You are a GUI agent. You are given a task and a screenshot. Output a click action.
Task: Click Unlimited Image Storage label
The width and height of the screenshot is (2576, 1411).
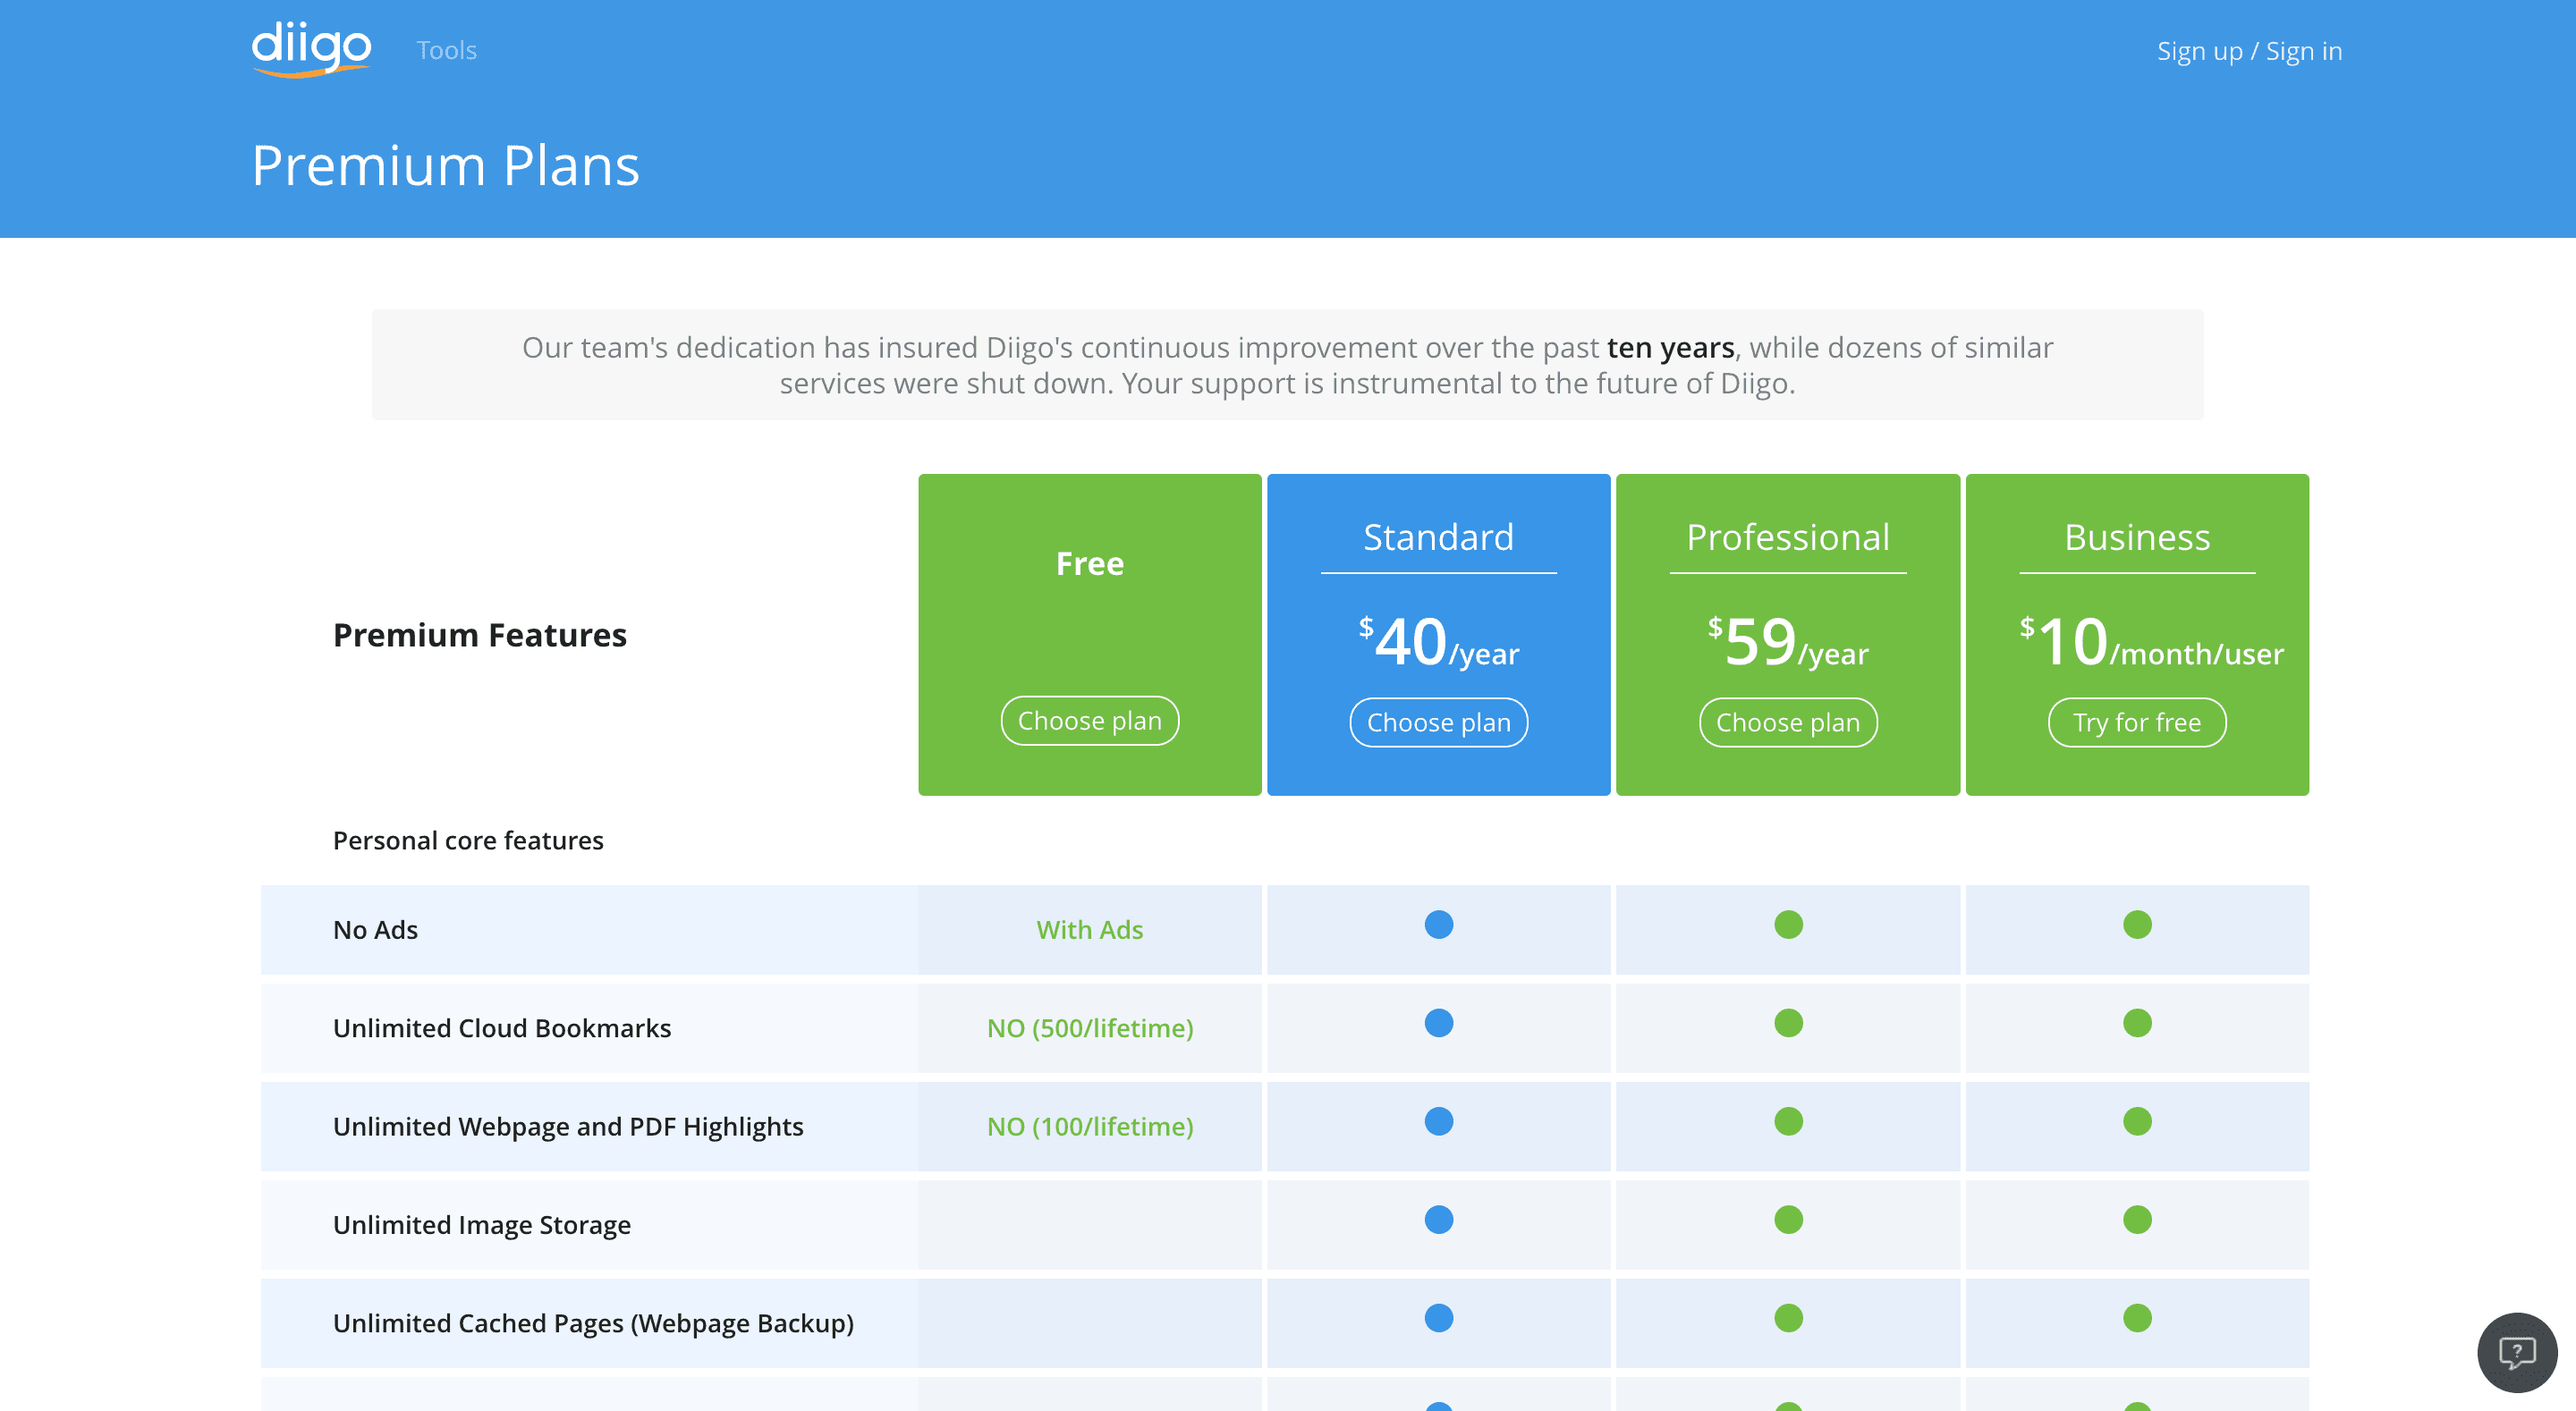click(482, 1224)
